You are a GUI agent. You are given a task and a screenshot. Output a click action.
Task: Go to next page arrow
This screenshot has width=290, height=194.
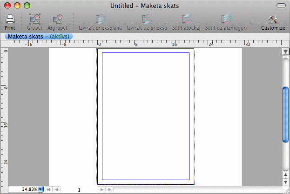(101, 189)
